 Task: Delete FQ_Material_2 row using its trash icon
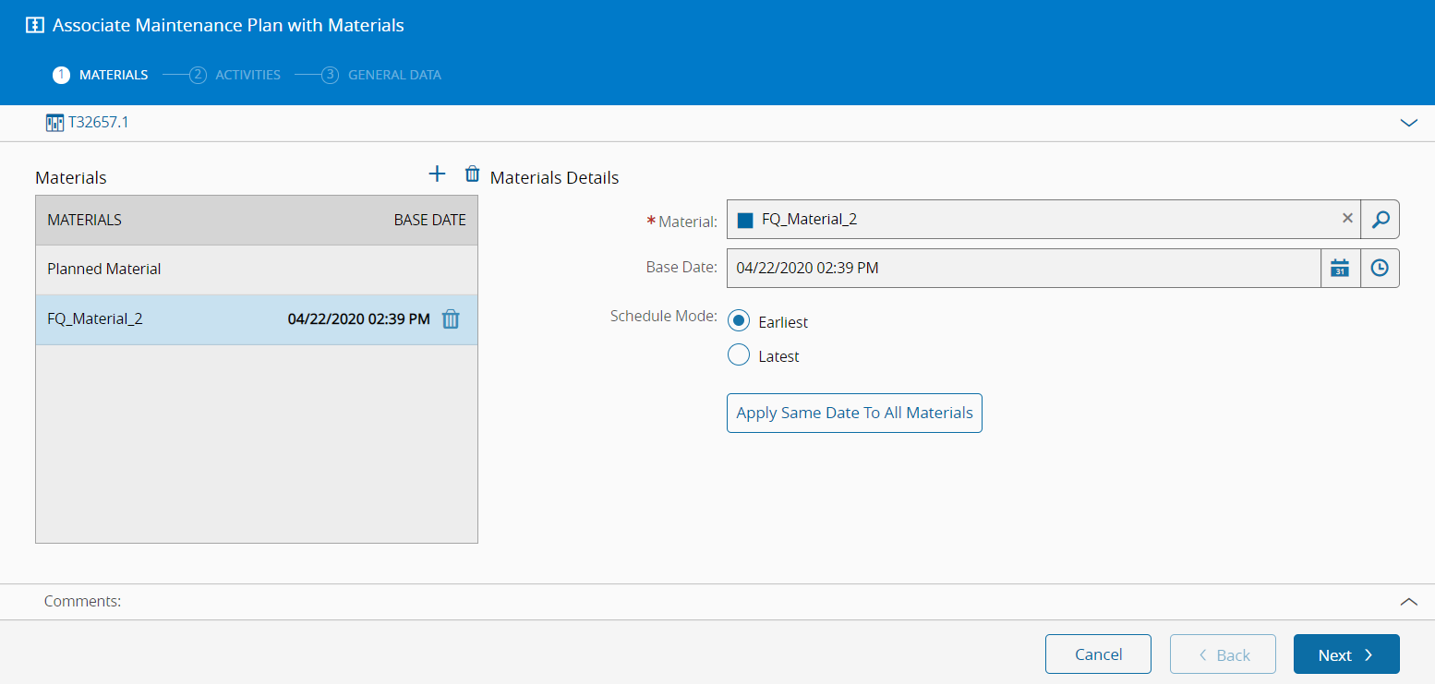pyautogui.click(x=451, y=319)
